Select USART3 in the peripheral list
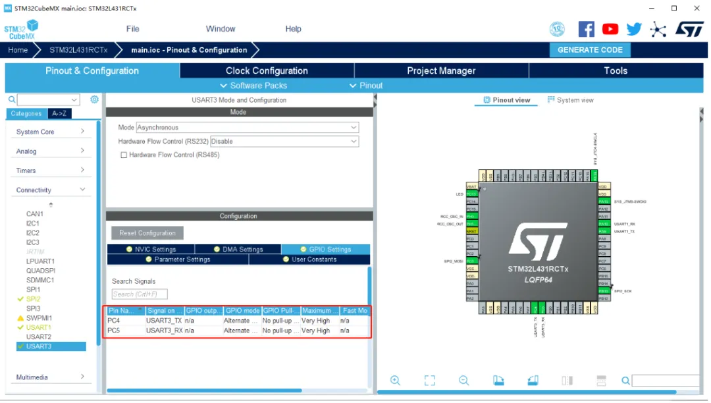 point(51,346)
